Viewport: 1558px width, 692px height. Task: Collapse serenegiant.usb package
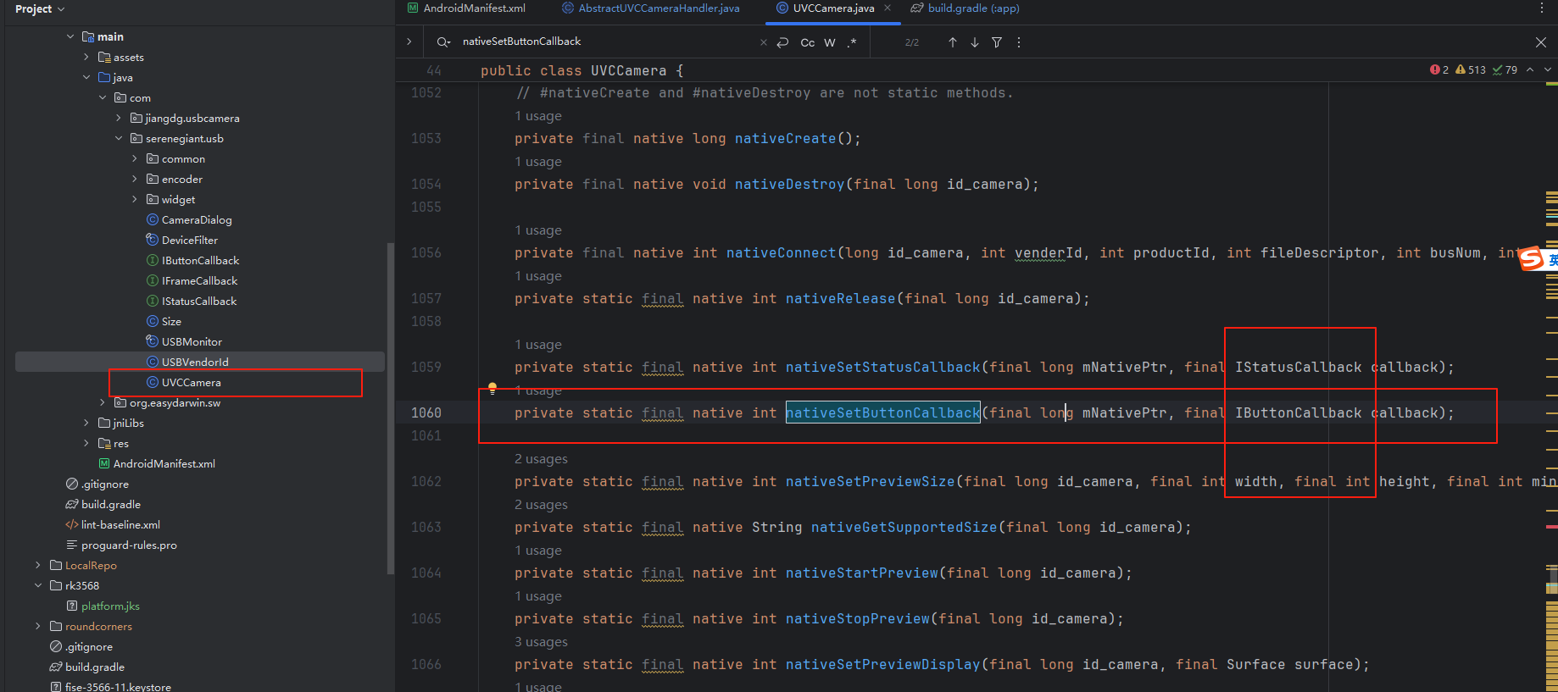[x=119, y=139]
